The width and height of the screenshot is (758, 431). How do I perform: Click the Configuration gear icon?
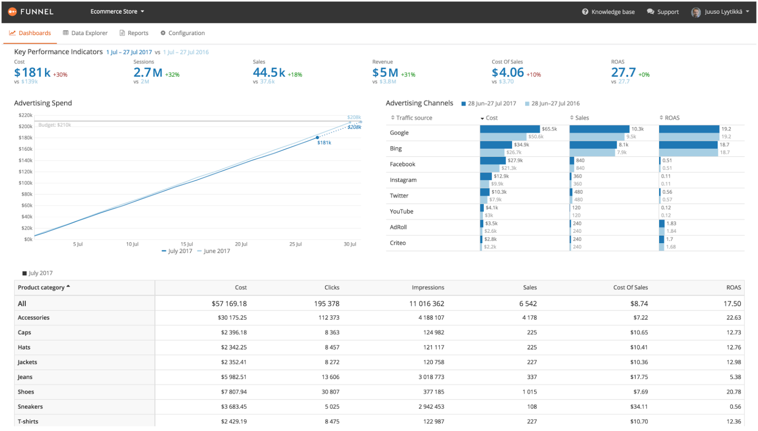[x=163, y=33]
